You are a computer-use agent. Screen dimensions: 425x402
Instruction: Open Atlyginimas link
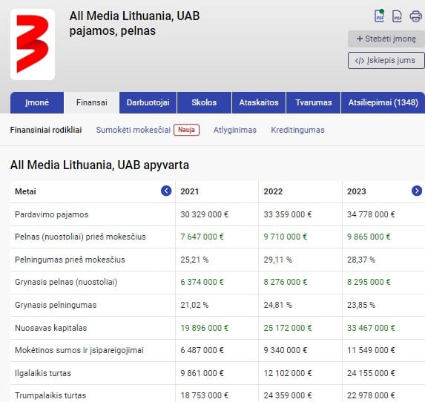pos(235,130)
